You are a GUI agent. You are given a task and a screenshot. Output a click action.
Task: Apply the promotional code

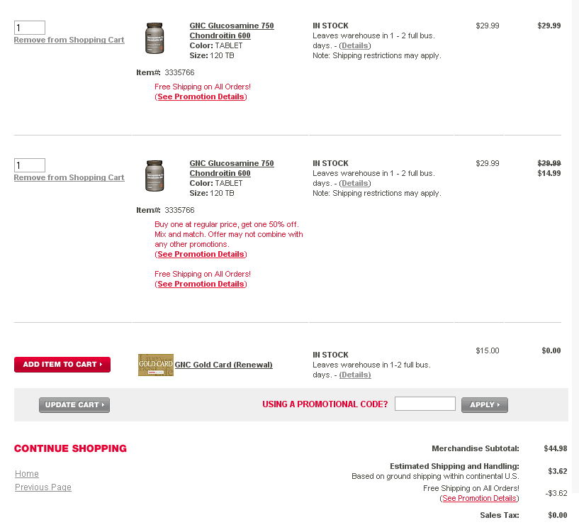[485, 405]
